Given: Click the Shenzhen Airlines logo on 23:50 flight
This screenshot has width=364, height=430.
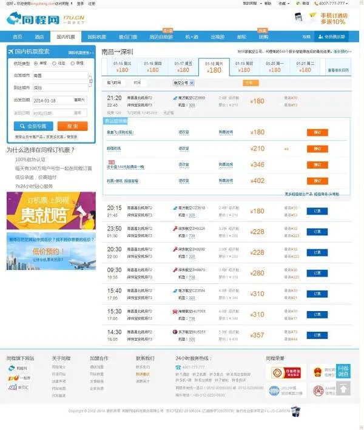Looking at the screenshot, I should [175, 229].
